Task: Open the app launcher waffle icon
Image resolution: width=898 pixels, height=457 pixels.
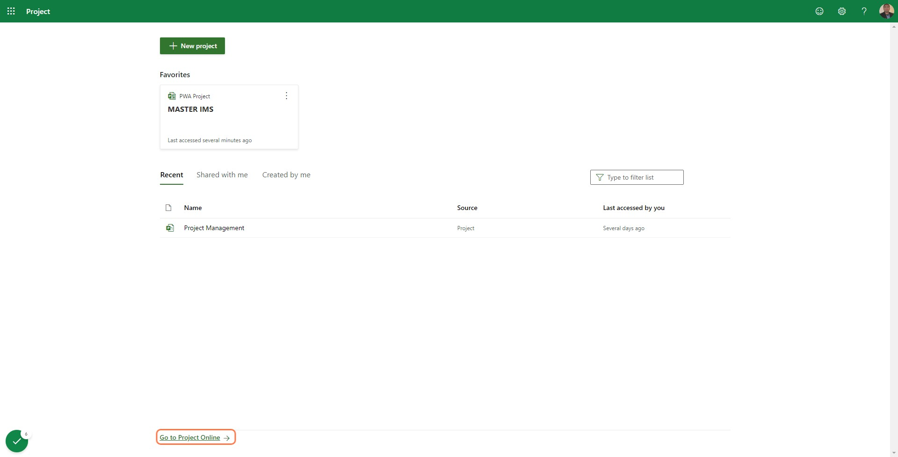Action: pyautogui.click(x=11, y=11)
